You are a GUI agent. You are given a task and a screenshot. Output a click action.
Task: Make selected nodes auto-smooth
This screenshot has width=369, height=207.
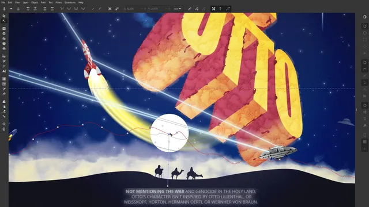pyautogui.click(x=83, y=9)
